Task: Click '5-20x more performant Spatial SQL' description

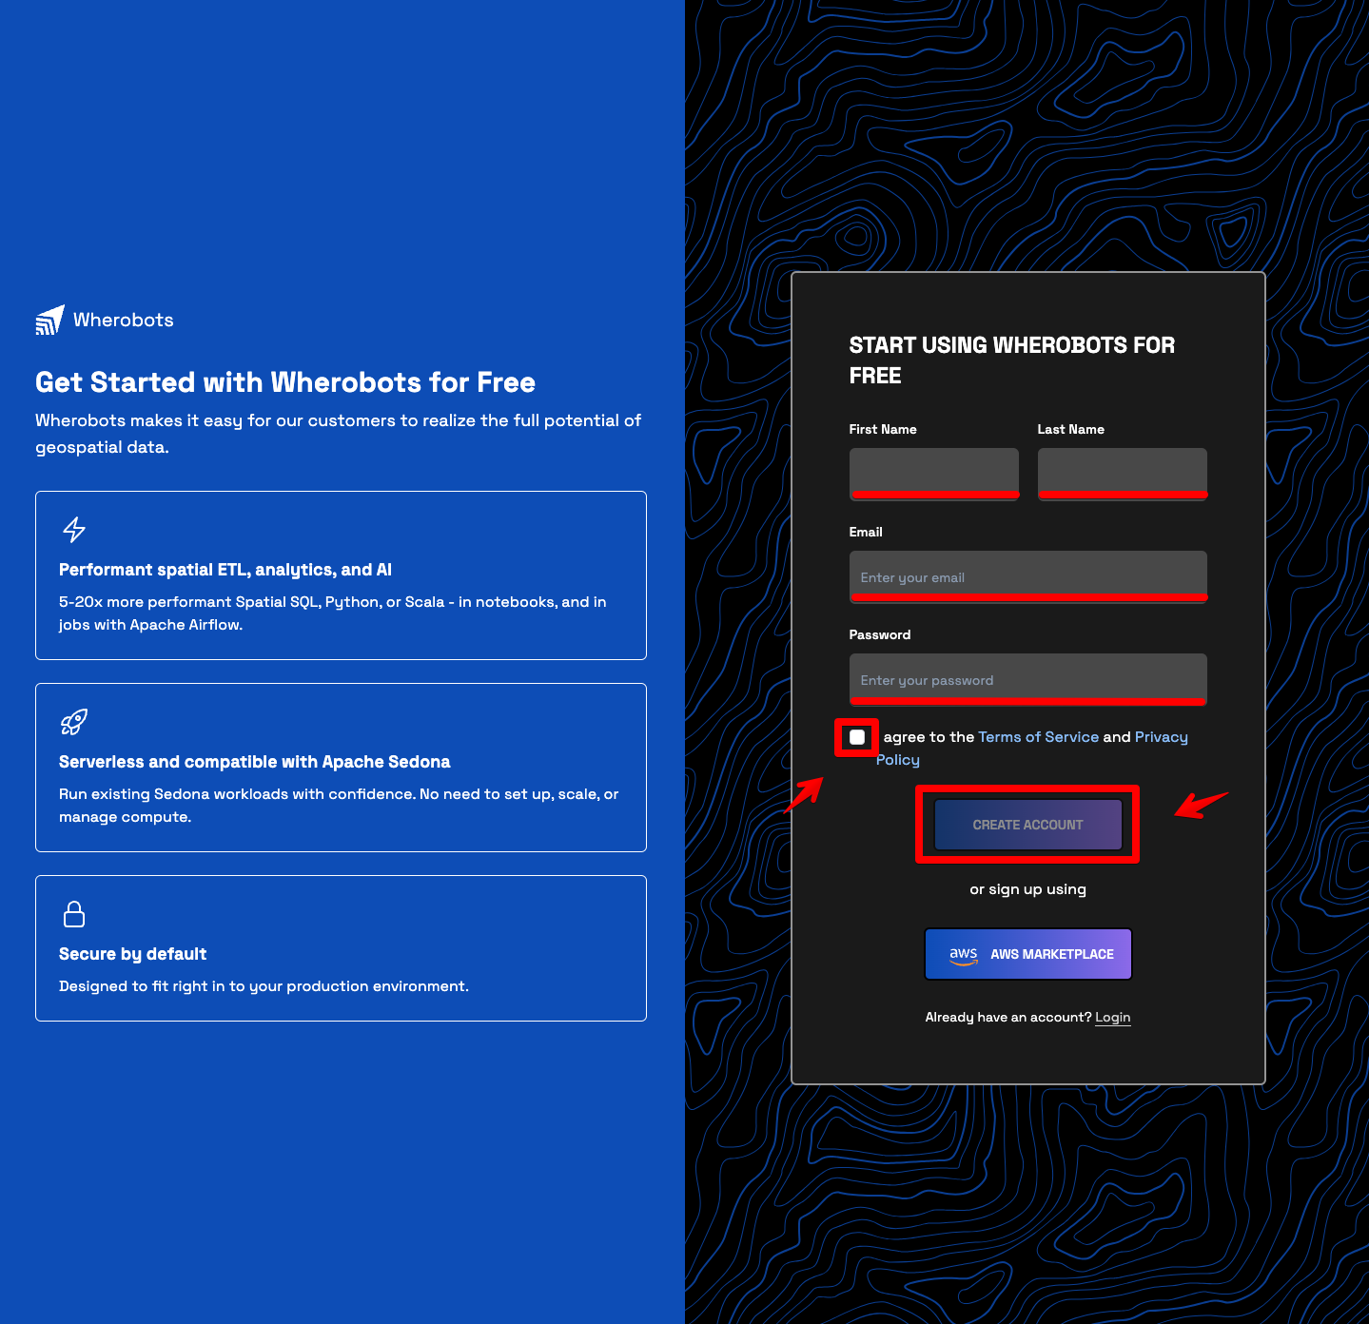Action: click(x=333, y=613)
